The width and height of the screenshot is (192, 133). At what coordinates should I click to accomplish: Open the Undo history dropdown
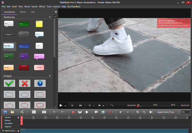click(57, 112)
